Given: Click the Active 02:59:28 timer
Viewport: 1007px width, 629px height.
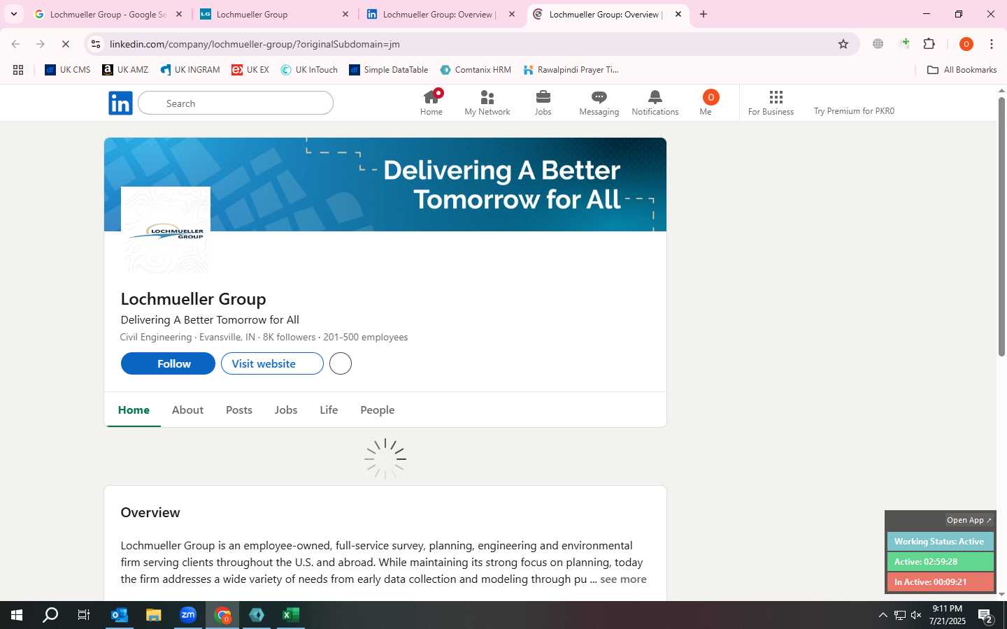Looking at the screenshot, I should click(x=940, y=562).
